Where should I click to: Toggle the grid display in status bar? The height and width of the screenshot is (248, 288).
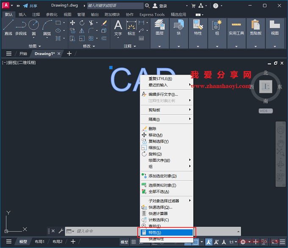pos(133,242)
